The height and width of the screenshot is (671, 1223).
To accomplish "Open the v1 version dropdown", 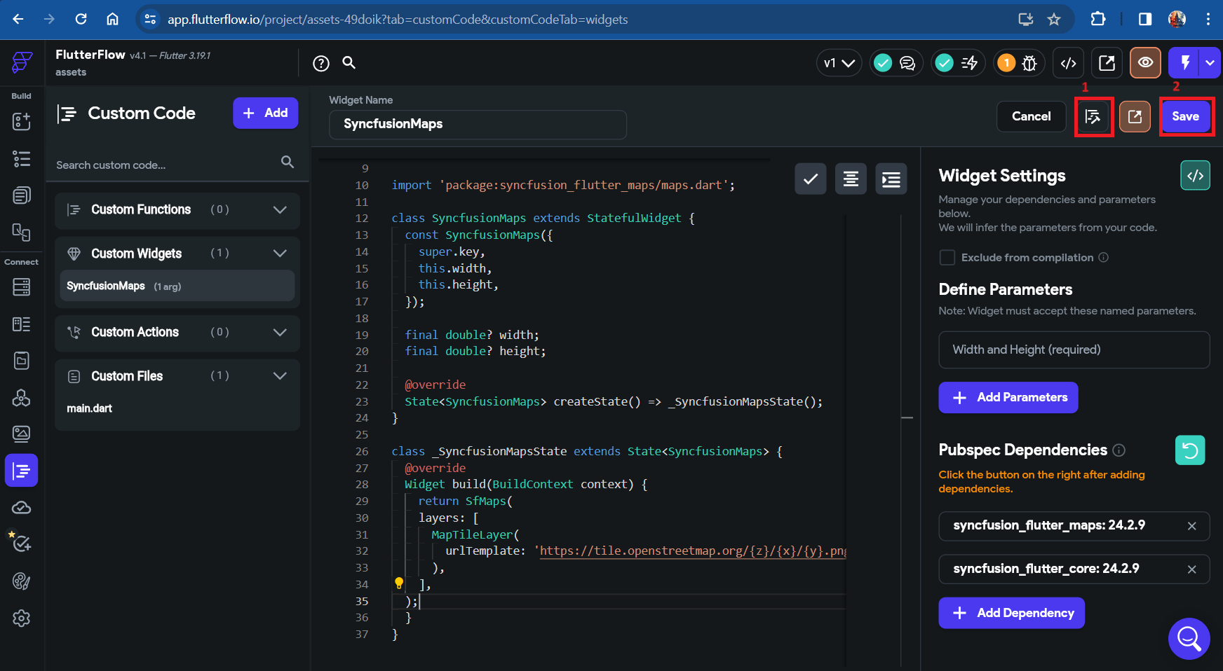I will [x=839, y=63].
